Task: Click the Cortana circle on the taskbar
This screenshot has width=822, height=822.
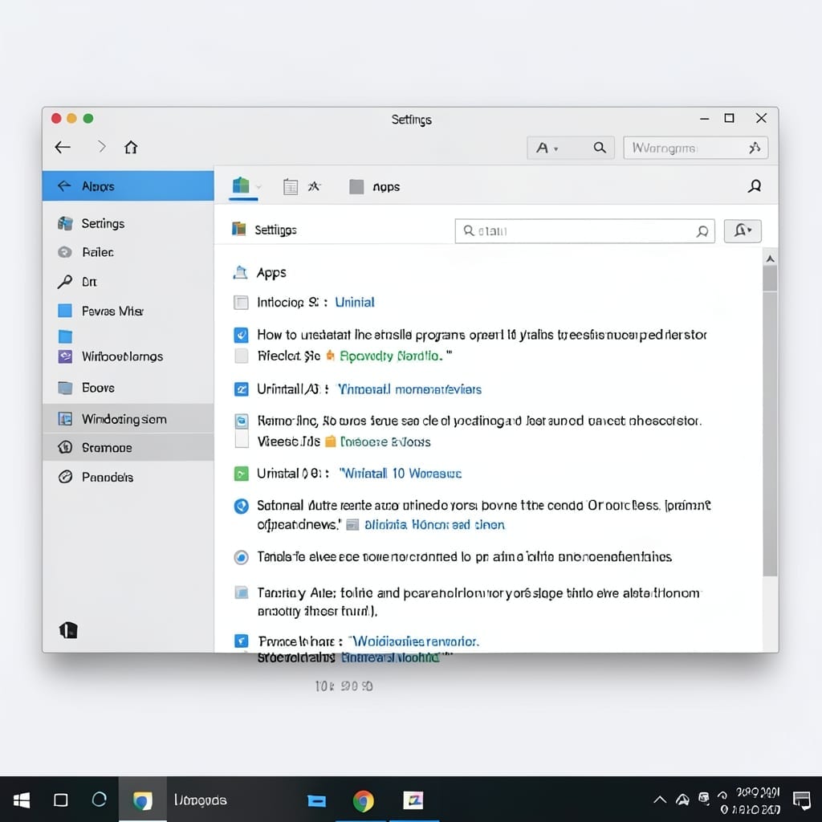Action: pos(99,800)
